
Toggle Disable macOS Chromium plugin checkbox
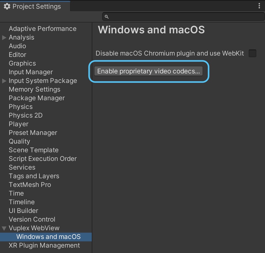(253, 53)
